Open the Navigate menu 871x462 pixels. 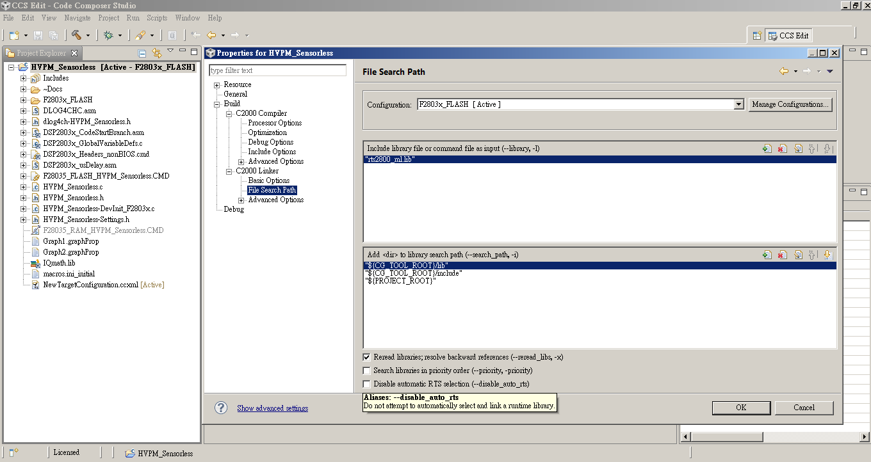click(x=77, y=18)
